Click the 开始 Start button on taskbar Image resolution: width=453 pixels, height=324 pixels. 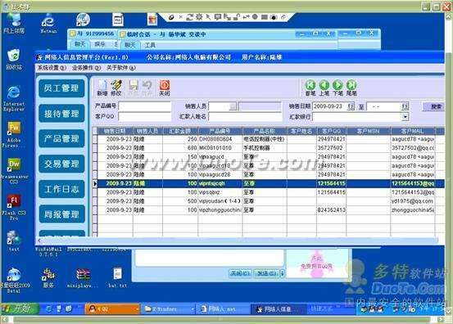20,309
